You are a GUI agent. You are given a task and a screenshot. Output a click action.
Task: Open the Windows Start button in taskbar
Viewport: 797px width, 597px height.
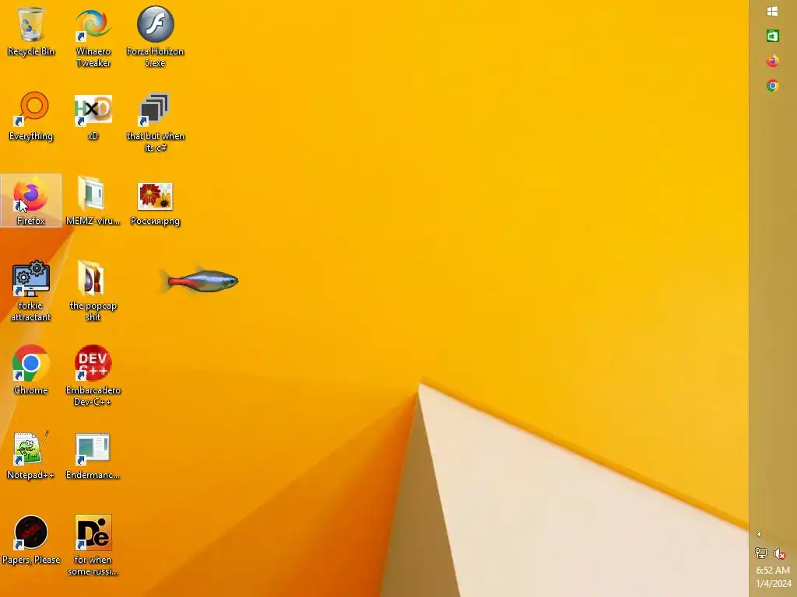point(772,11)
